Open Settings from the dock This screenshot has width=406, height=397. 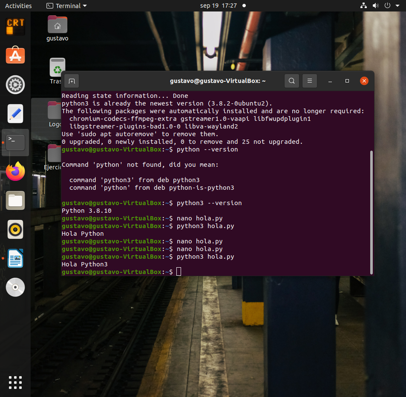click(15, 84)
